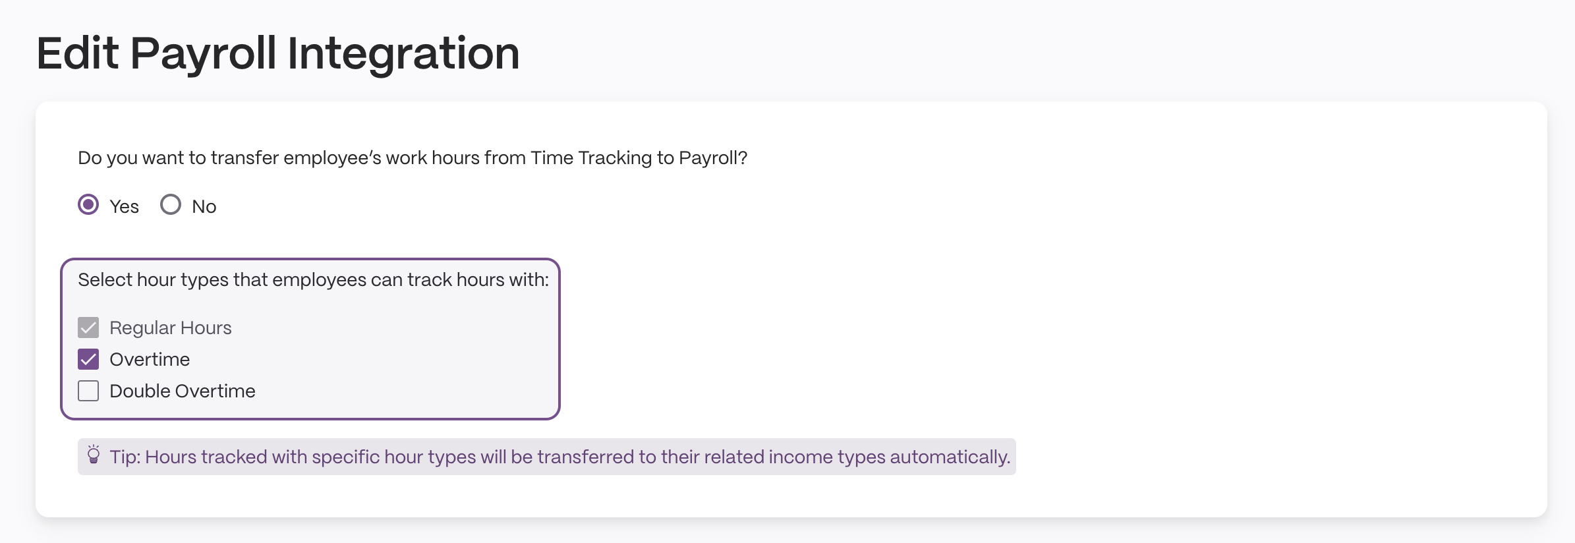Click "Select hour types" section heading
The height and width of the screenshot is (543, 1575).
tap(313, 280)
